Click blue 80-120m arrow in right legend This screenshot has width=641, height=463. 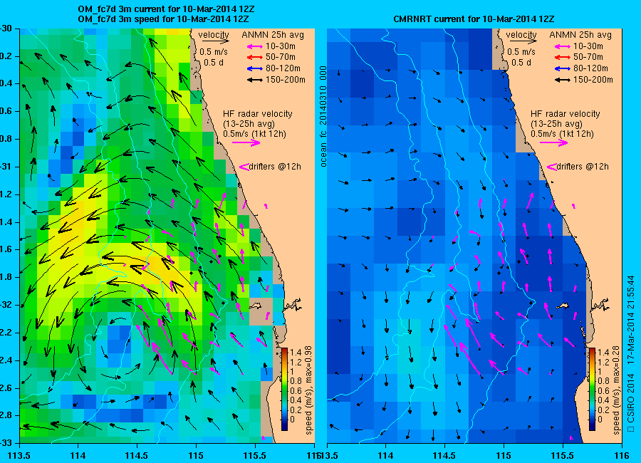[563, 68]
